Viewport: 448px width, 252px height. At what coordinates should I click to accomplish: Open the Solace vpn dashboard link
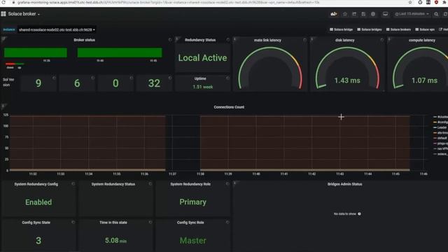point(425,29)
